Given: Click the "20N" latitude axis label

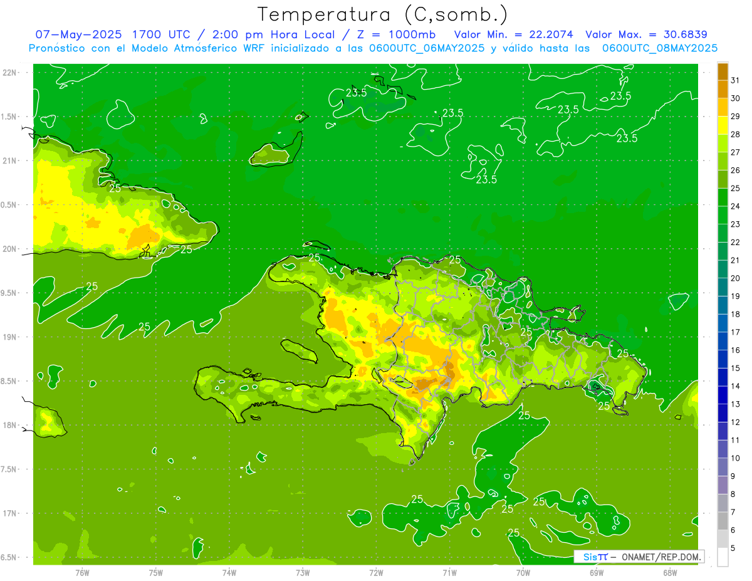Looking at the screenshot, I should [11, 249].
